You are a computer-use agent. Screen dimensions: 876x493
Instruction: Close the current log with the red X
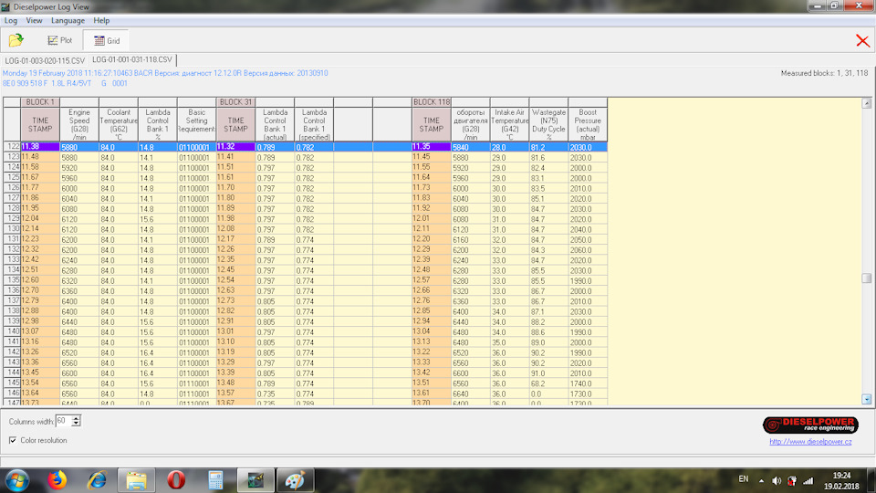pyautogui.click(x=862, y=41)
